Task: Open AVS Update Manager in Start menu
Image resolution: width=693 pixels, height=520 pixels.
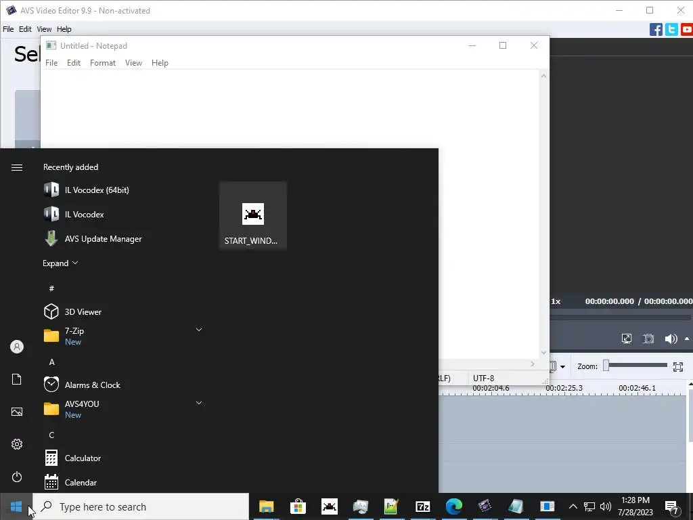Action: 93,239
